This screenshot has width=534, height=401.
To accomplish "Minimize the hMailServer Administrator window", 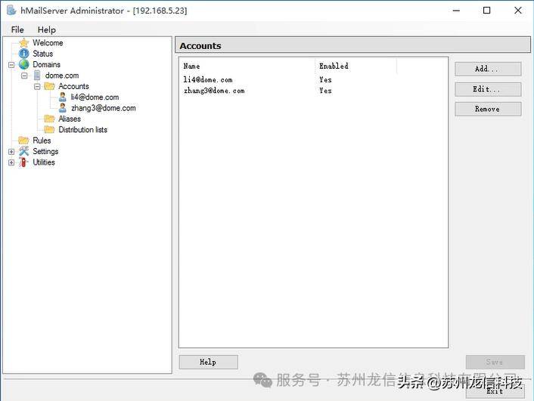I will (x=456, y=11).
